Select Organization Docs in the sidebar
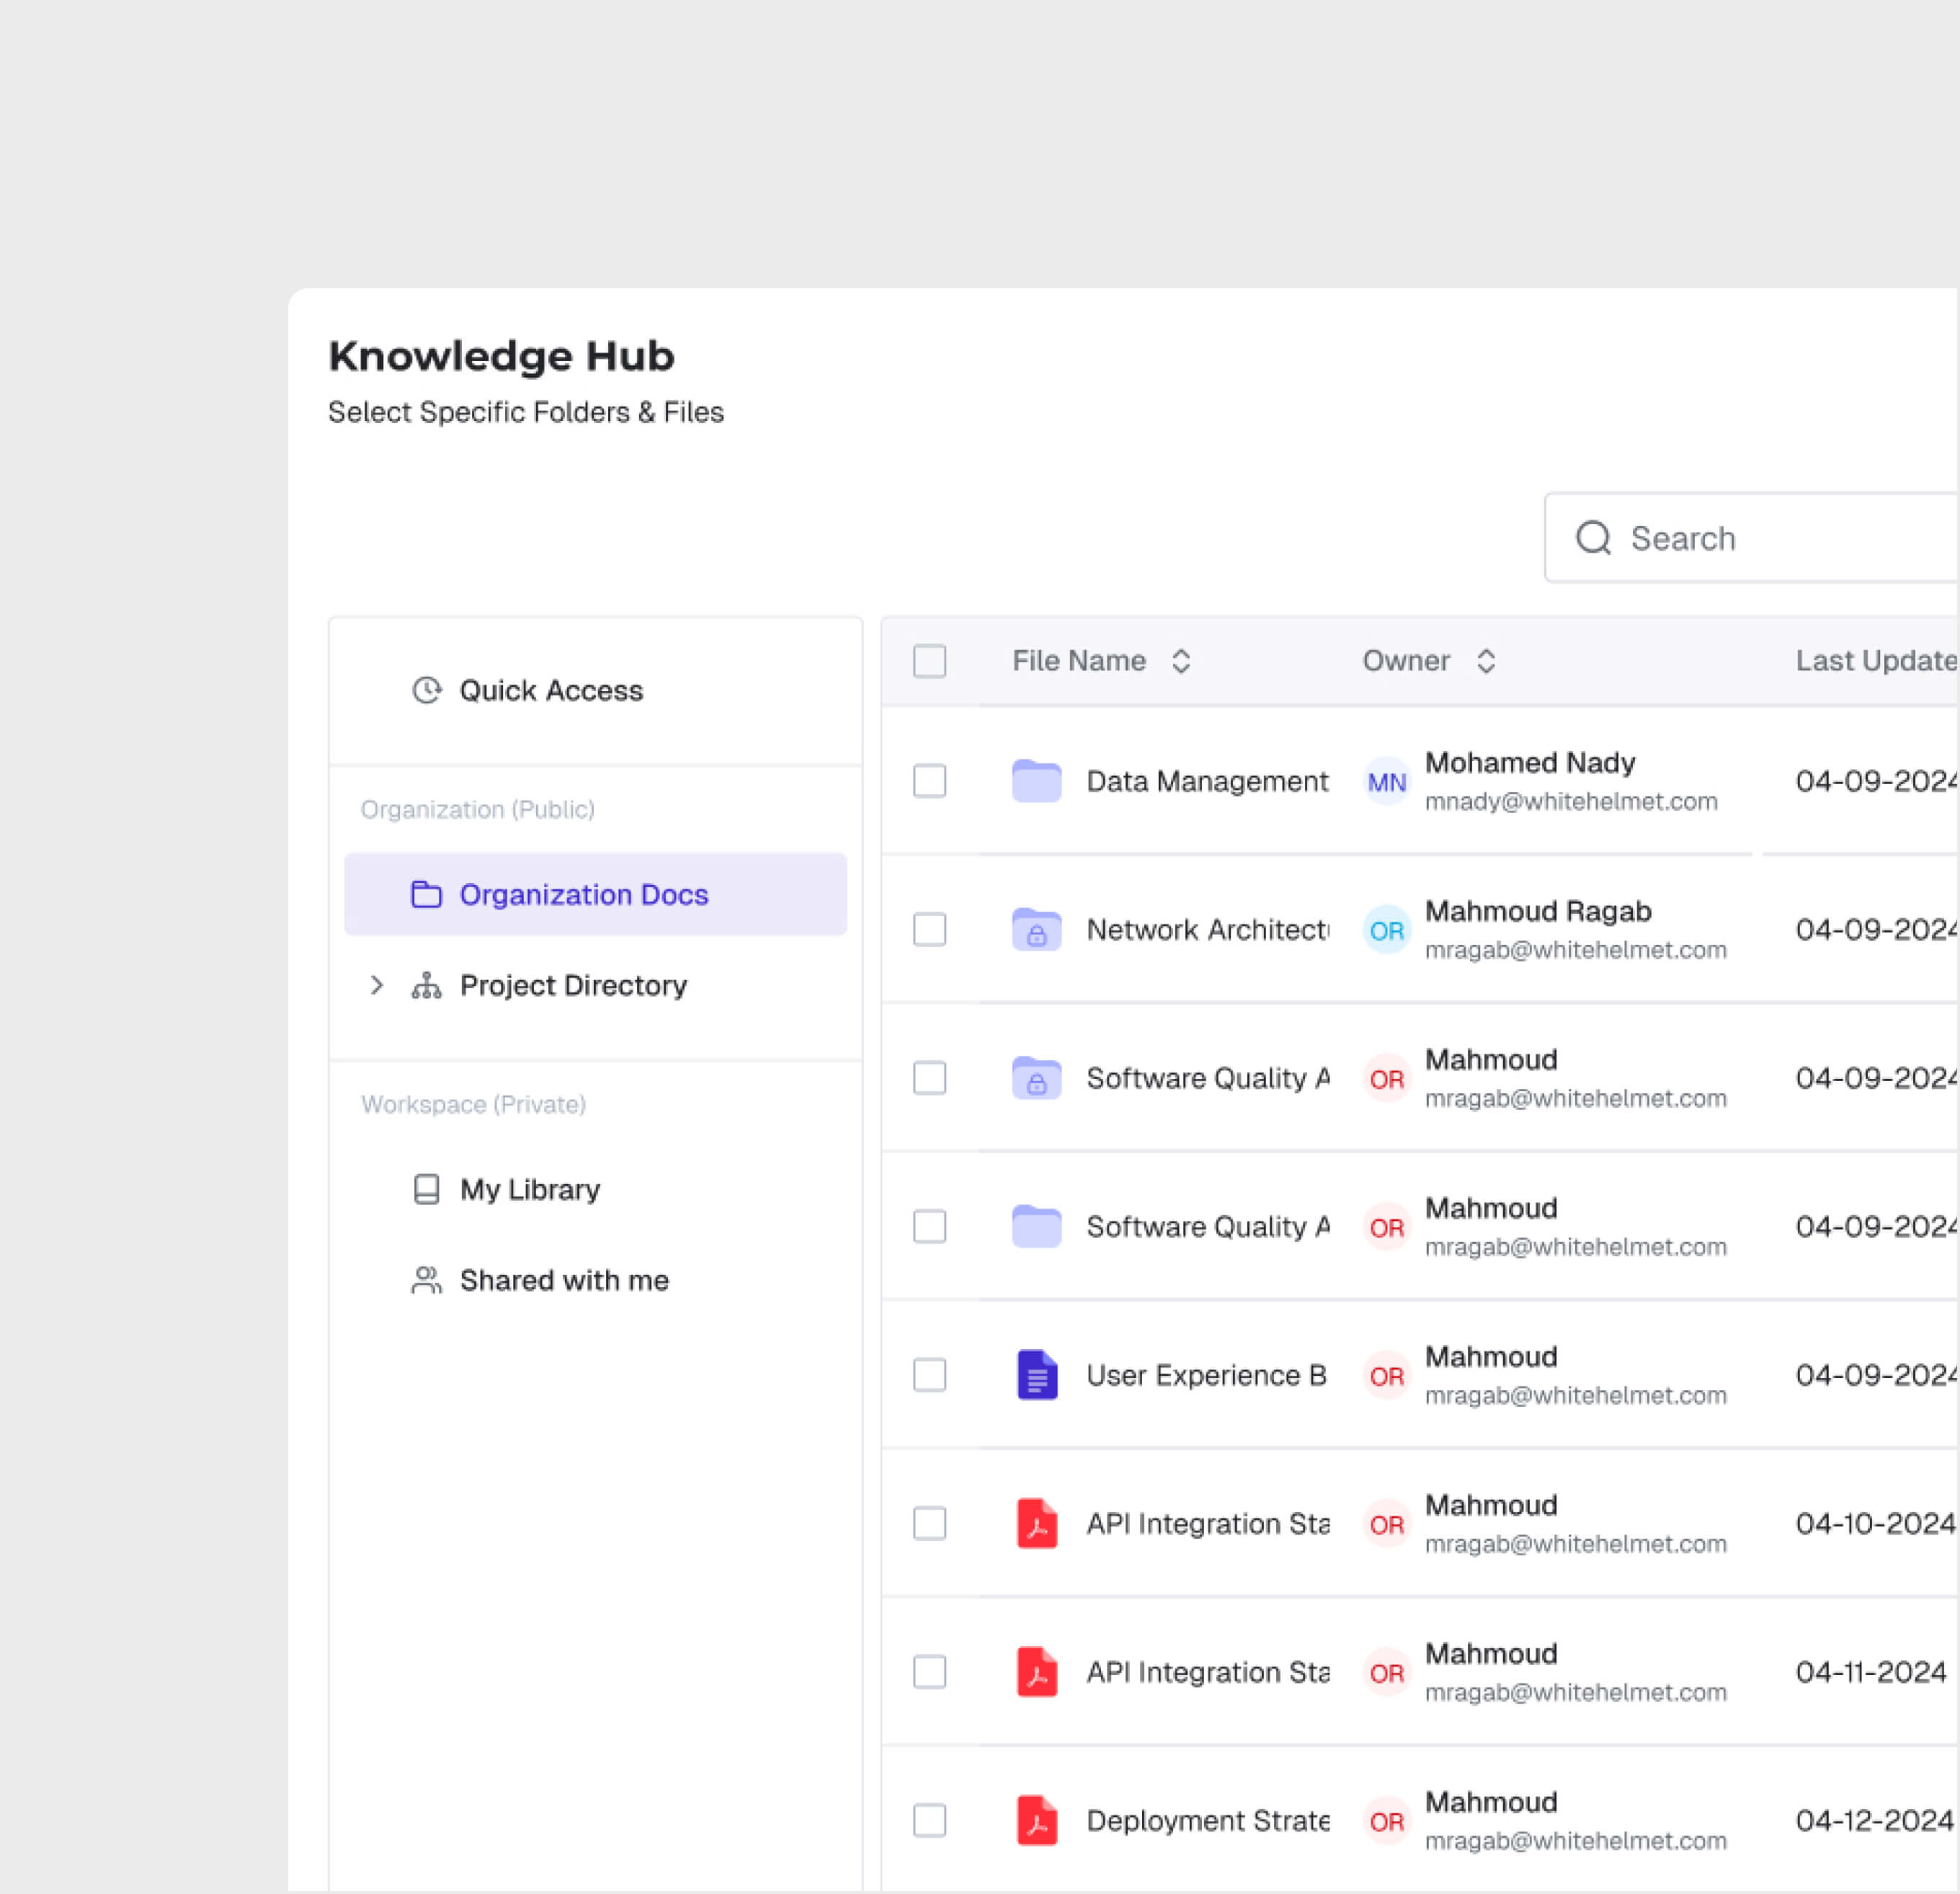 584,894
